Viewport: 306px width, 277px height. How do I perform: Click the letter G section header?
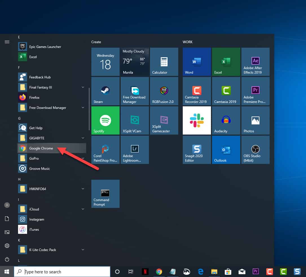(x=19, y=118)
